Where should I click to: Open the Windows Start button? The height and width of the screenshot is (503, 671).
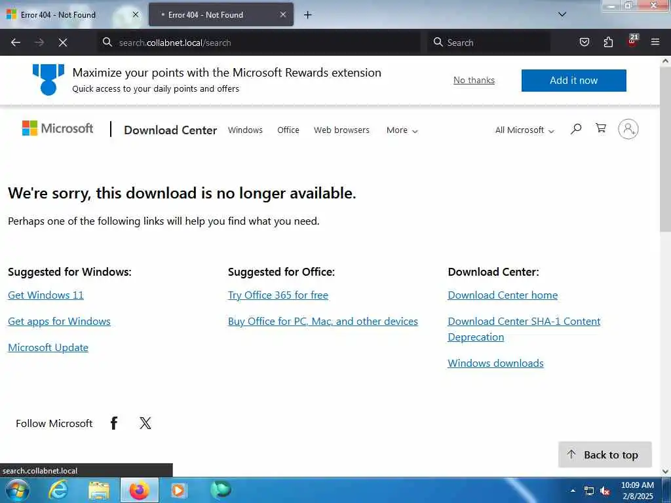tap(18, 490)
